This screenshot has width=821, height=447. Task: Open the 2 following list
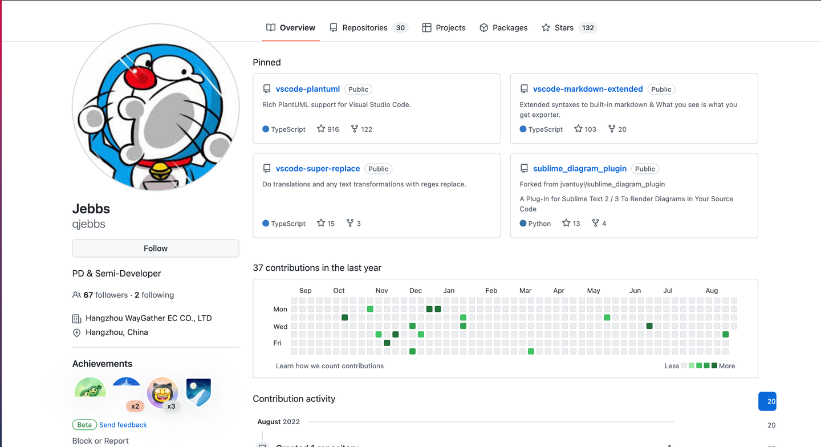[155, 295]
